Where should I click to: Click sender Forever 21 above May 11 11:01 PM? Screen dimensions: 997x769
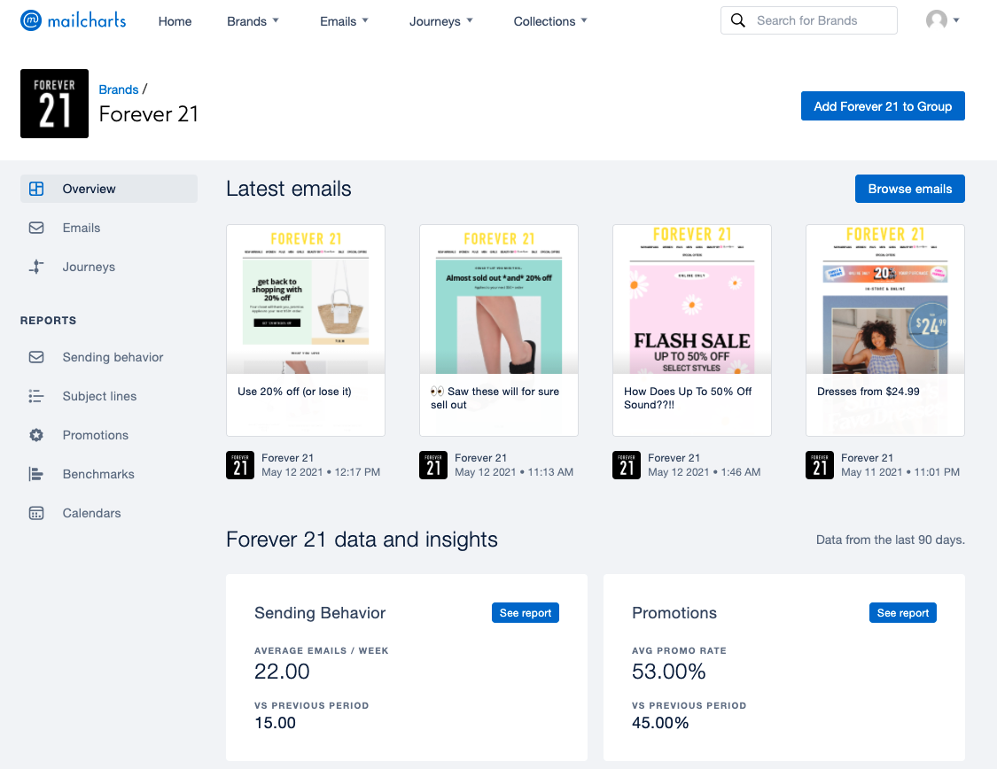(x=868, y=457)
